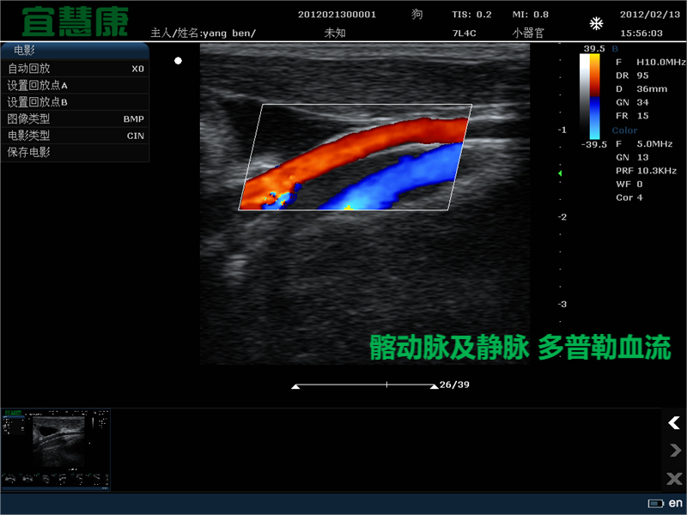Click the previous thumbnail page arrow
The image size is (687, 515).
[674, 422]
